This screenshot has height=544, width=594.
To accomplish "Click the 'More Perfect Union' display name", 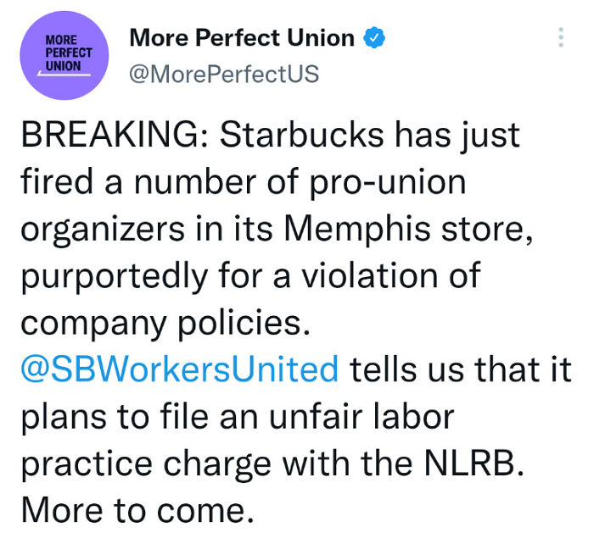I will [242, 38].
